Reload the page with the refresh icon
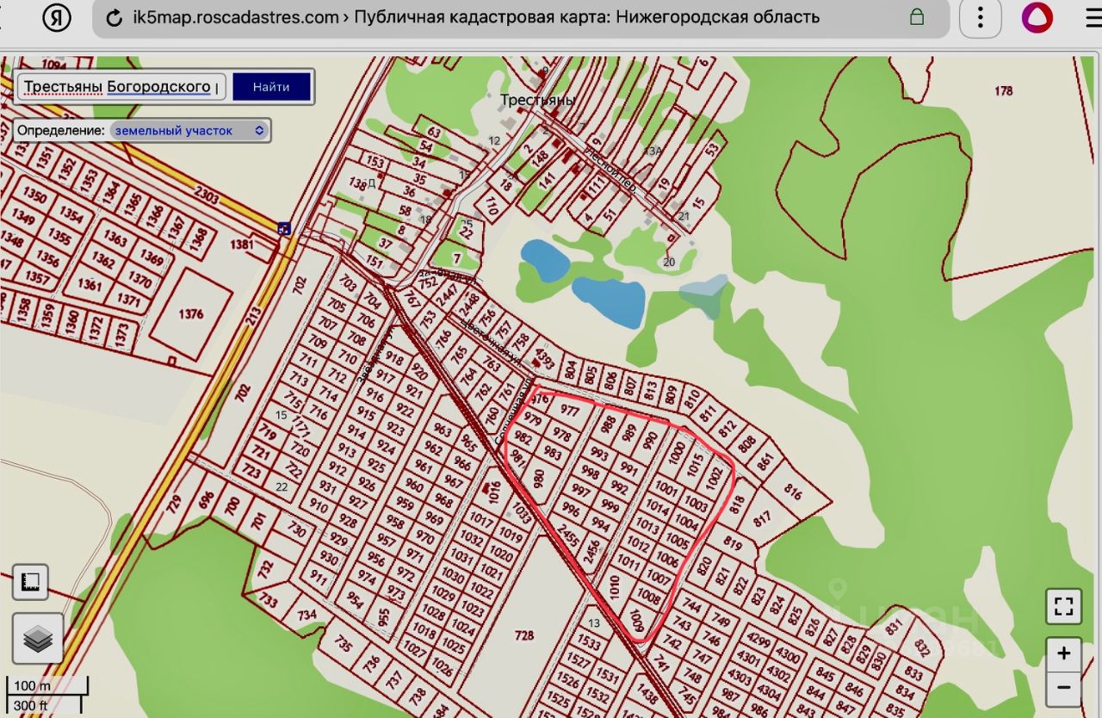The height and width of the screenshot is (718, 1102). tap(114, 18)
